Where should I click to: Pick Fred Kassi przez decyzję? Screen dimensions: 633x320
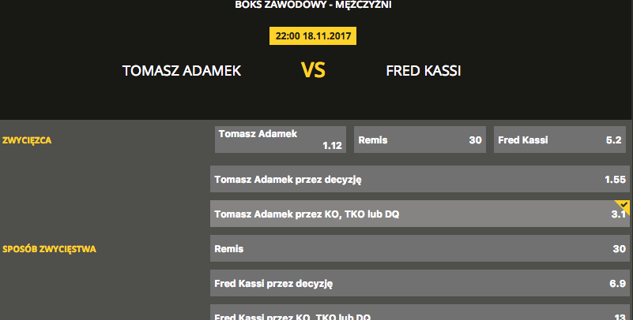coord(419,283)
